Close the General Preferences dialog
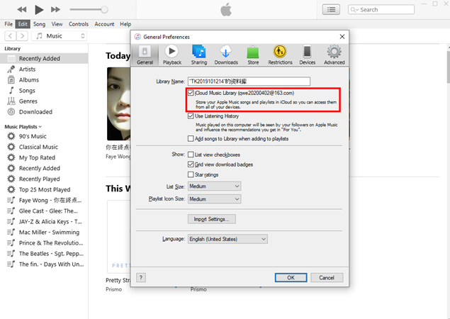 click(x=342, y=36)
